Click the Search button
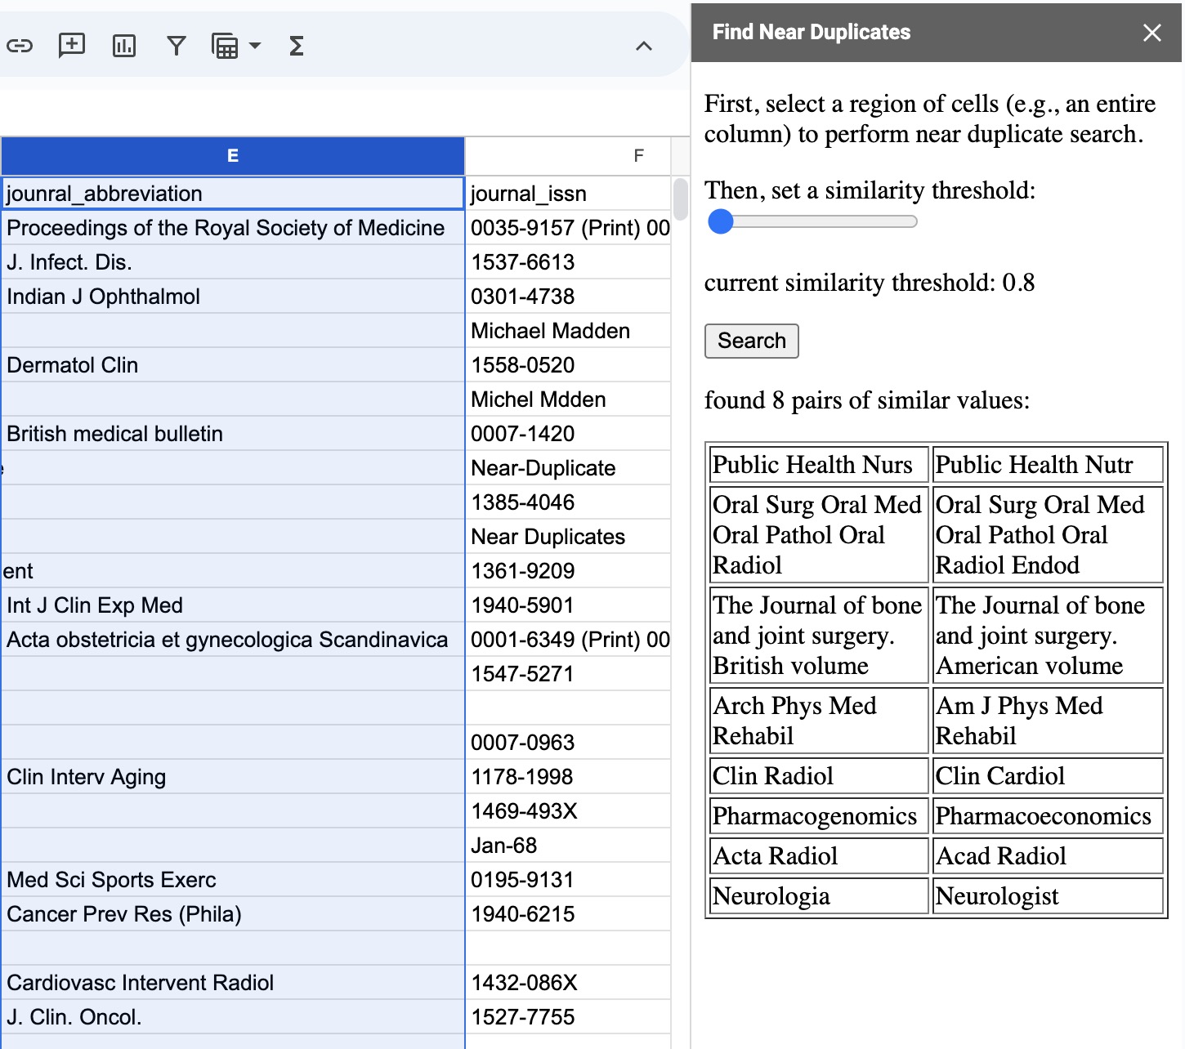Screen dimensions: 1185x1049 751,341
